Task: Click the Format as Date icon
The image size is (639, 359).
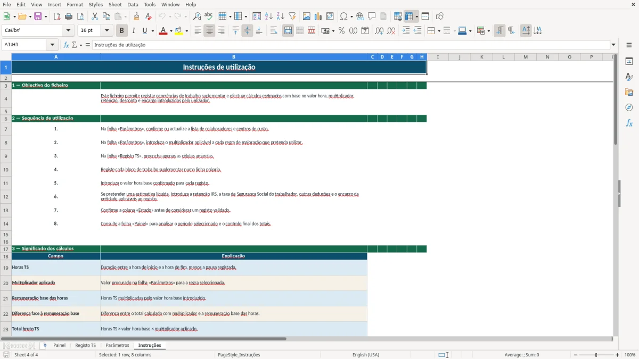Action: (365, 31)
